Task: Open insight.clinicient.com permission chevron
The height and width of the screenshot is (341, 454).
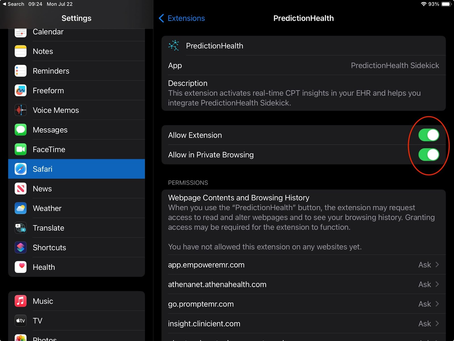Action: point(437,323)
